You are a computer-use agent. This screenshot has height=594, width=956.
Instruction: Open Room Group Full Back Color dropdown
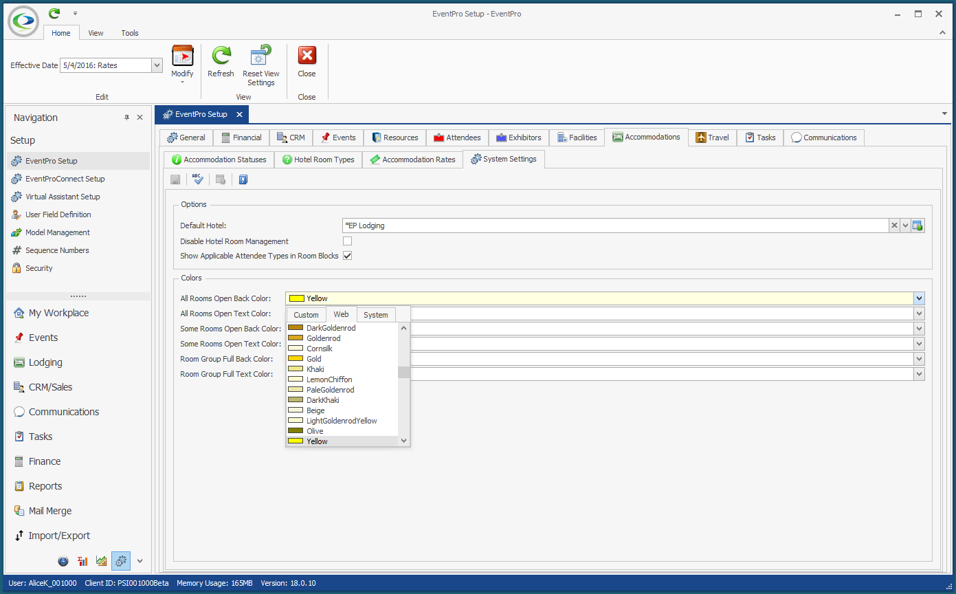click(x=919, y=359)
